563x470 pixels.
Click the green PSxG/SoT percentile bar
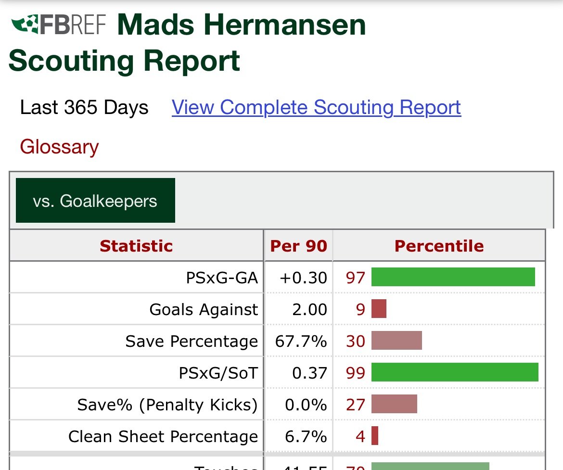(455, 372)
